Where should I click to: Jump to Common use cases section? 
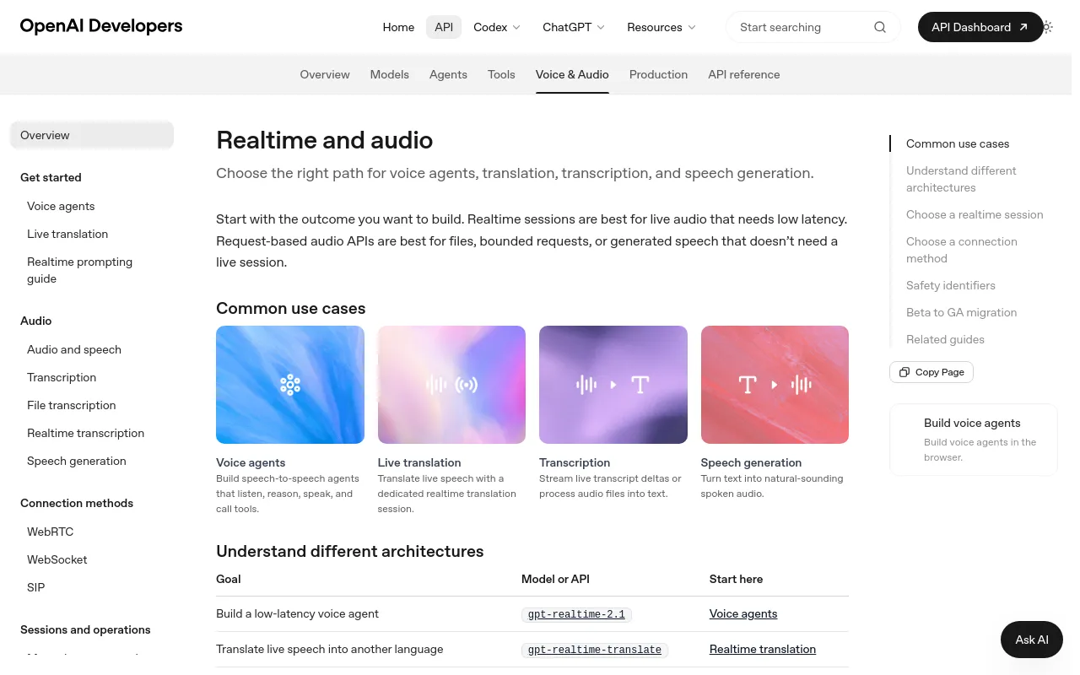point(958,143)
